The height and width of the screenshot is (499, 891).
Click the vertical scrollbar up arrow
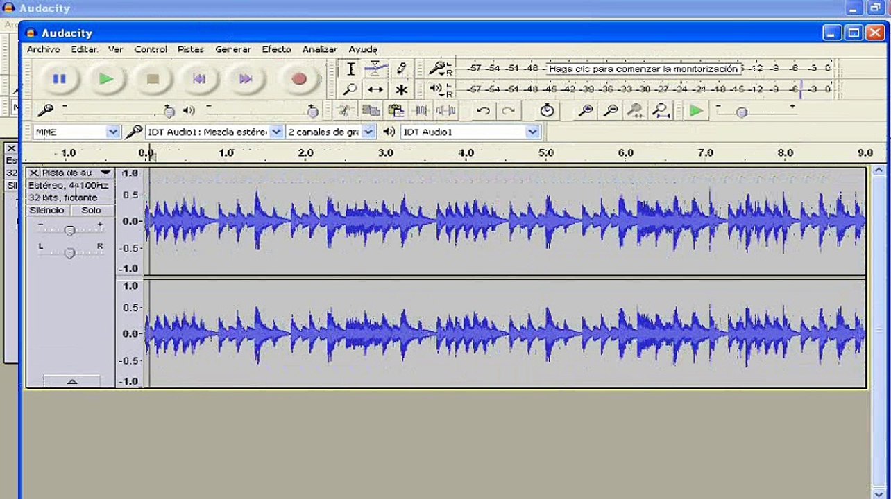tap(878, 170)
